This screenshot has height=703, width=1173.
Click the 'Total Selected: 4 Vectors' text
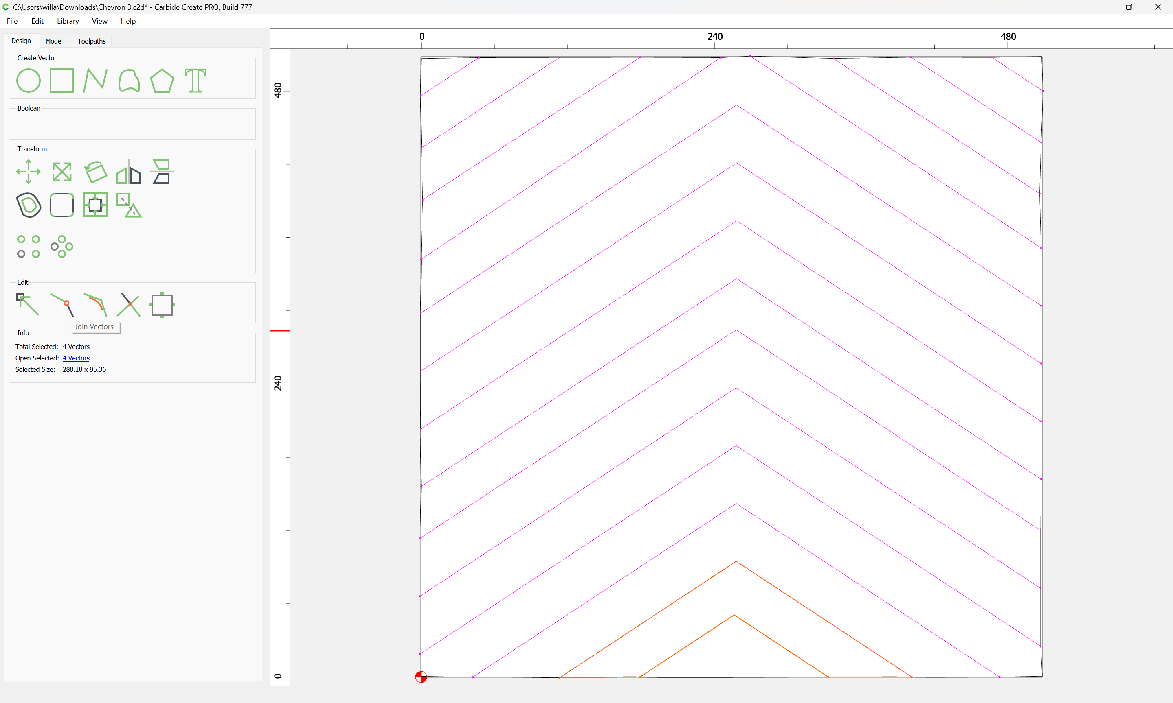coord(52,347)
